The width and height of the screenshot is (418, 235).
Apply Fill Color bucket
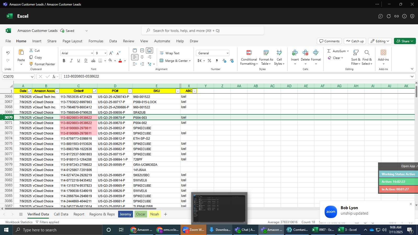click(x=110, y=61)
